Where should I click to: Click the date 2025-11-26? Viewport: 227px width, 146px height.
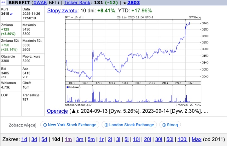pyautogui.click(x=31, y=14)
